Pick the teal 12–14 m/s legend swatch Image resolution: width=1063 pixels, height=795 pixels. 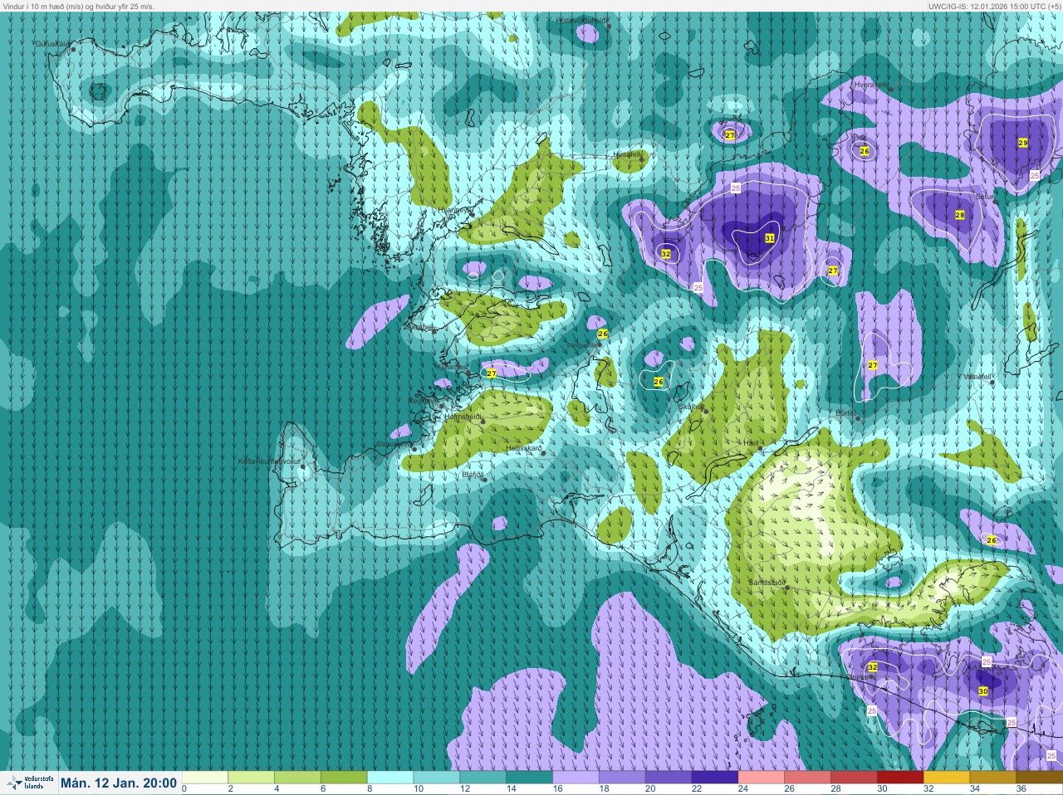click(x=484, y=778)
